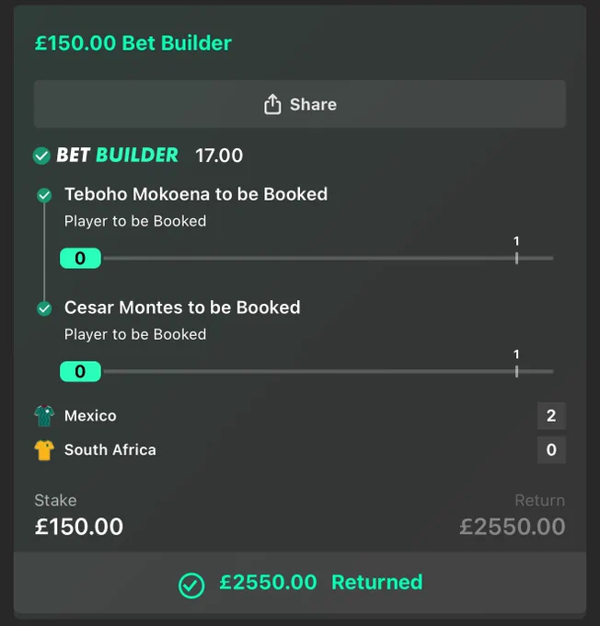The width and height of the screenshot is (600, 626).
Task: Select the Cesar Montes booked checkmark
Action: click(x=44, y=308)
